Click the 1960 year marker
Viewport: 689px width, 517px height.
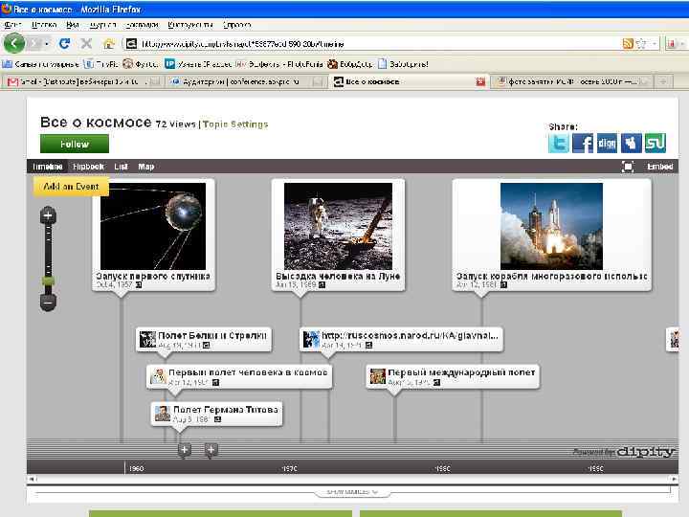tap(136, 468)
